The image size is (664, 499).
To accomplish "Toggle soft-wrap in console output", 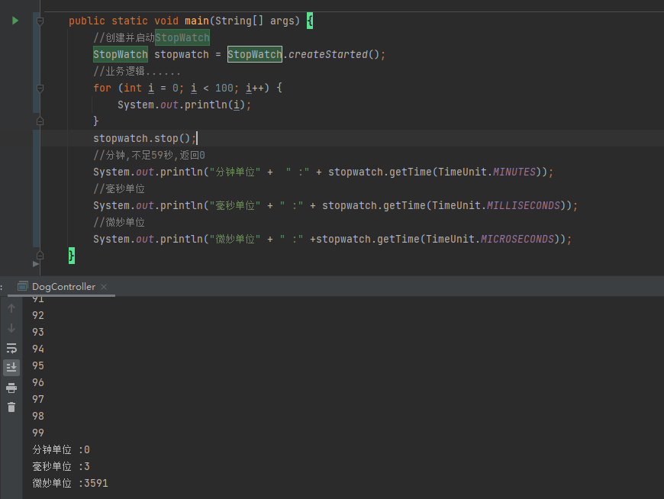I will [x=11, y=348].
